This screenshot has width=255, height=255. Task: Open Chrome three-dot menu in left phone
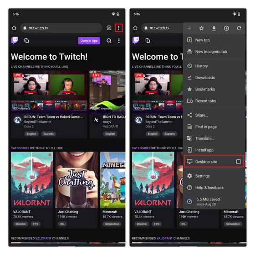[119, 28]
